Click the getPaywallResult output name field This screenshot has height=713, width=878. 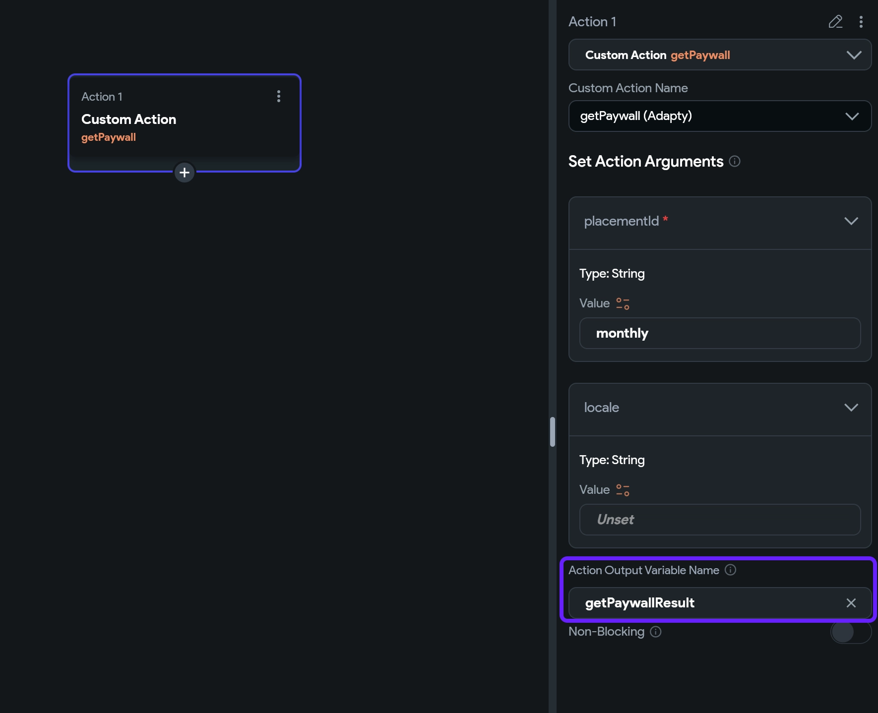704,603
